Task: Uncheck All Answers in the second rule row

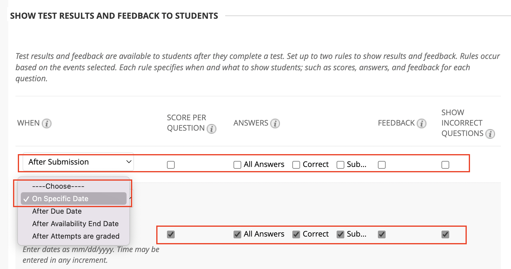Action: point(237,234)
